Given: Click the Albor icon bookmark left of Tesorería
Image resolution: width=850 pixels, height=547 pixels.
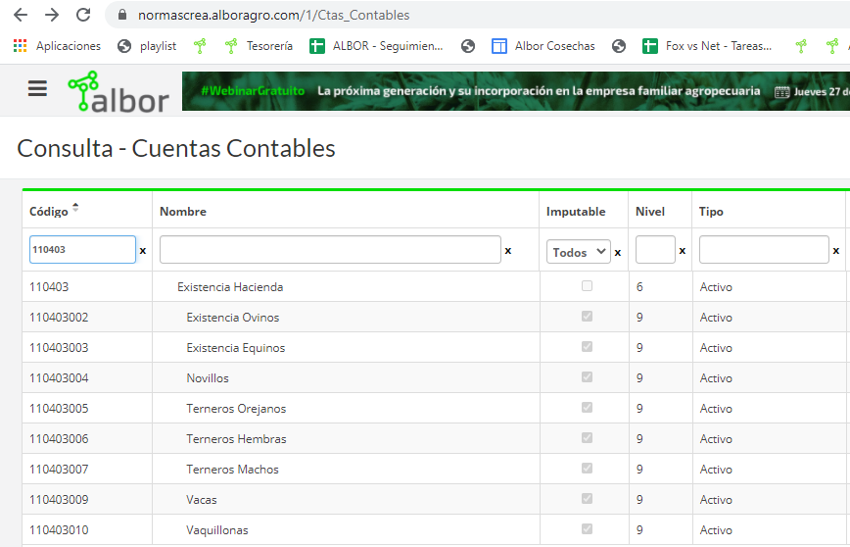Looking at the screenshot, I should coord(200,46).
